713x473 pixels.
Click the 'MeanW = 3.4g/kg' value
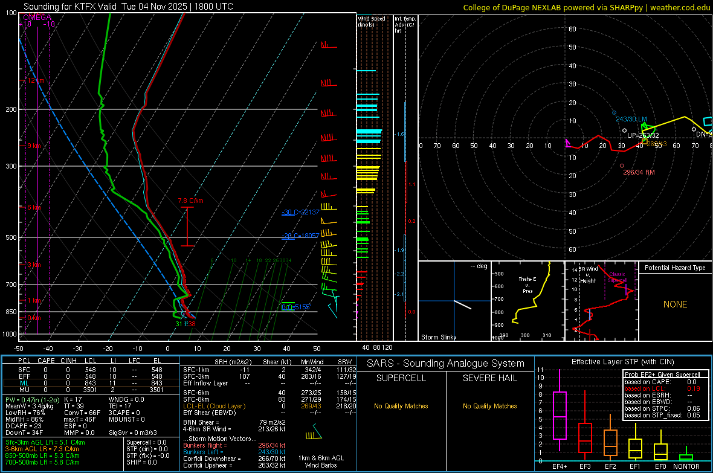point(29,406)
